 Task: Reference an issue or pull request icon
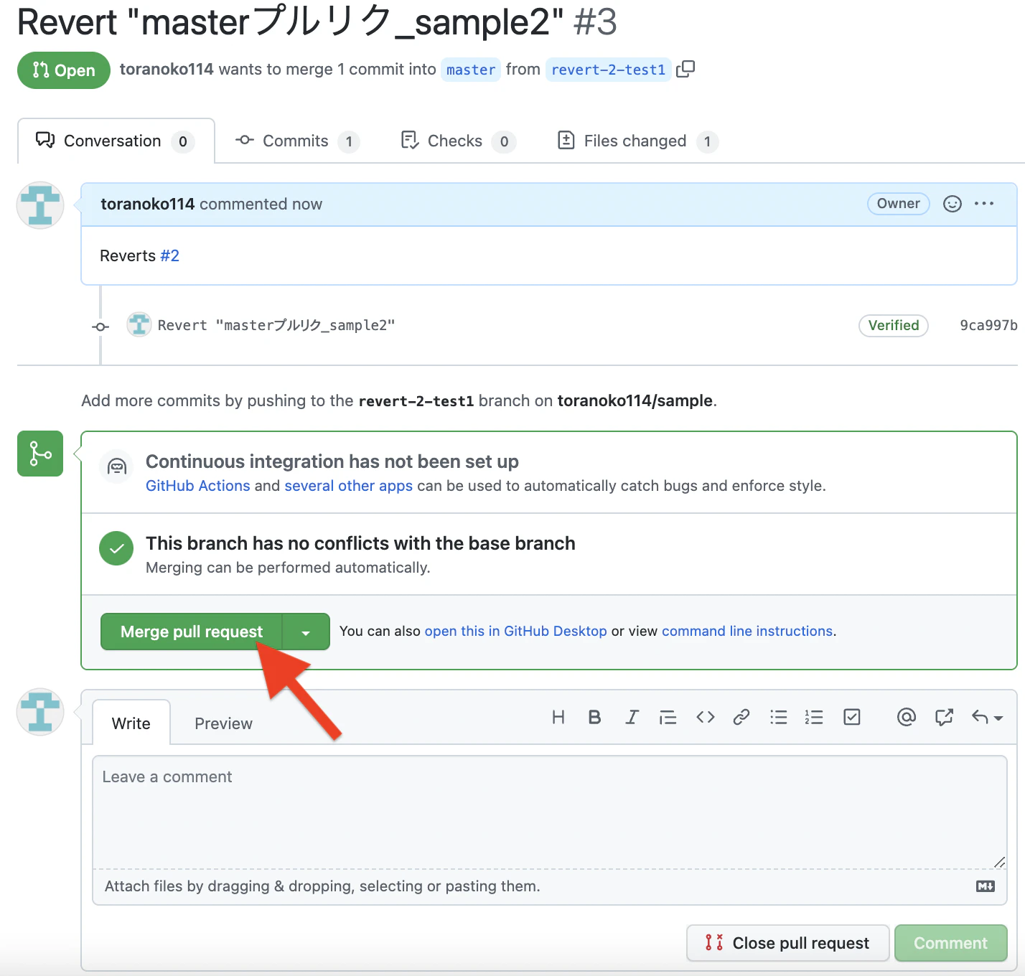click(944, 717)
